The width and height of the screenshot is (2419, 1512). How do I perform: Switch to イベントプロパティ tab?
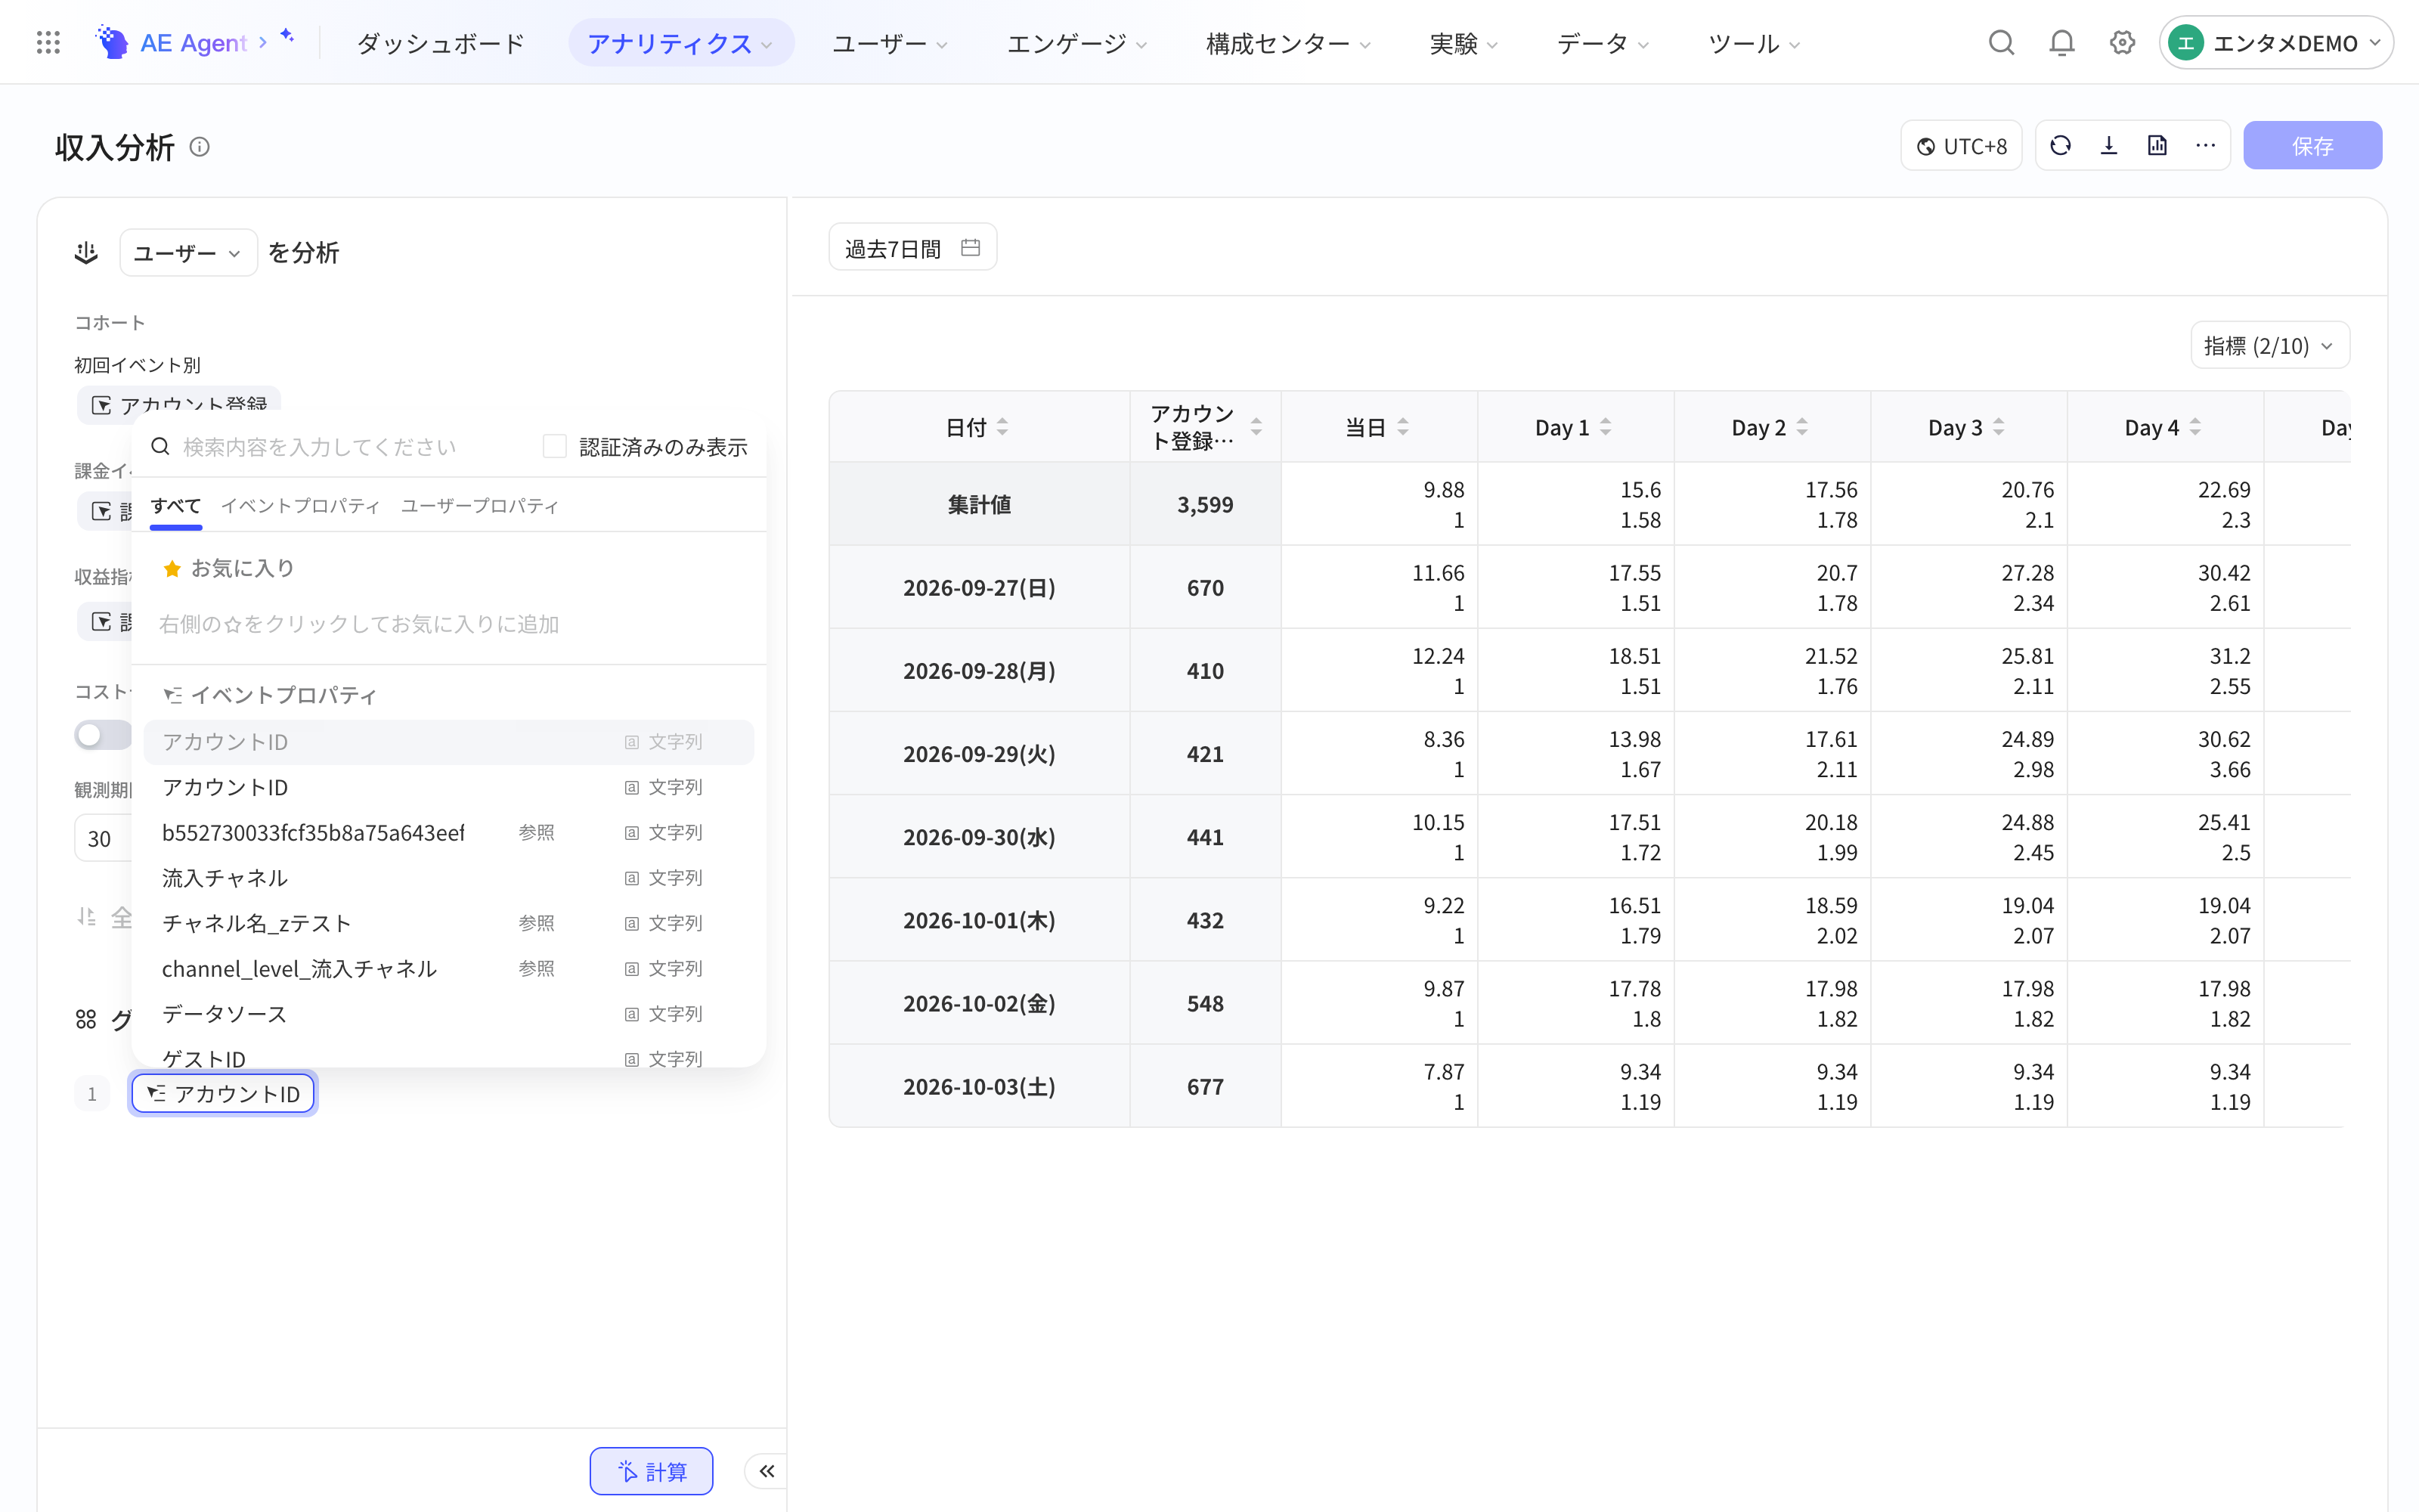(x=301, y=505)
